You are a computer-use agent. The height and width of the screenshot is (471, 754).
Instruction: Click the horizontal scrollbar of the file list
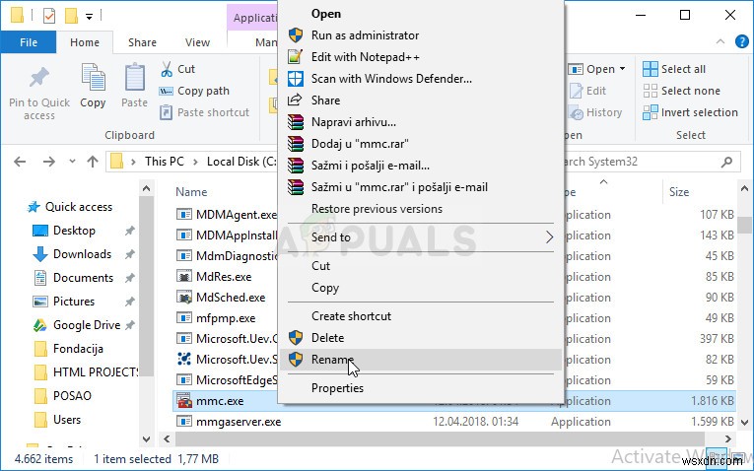pyautogui.click(x=440, y=438)
